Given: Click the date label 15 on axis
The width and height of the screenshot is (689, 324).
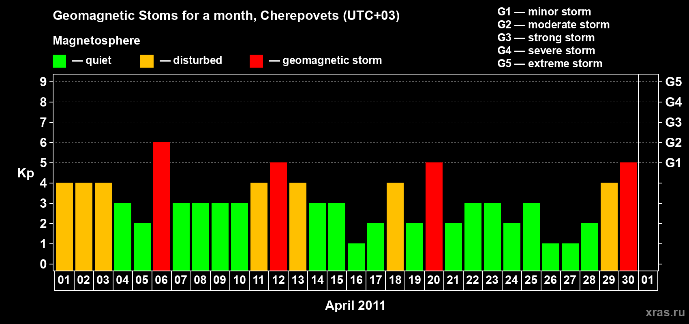Looking at the screenshot, I should tap(336, 280).
